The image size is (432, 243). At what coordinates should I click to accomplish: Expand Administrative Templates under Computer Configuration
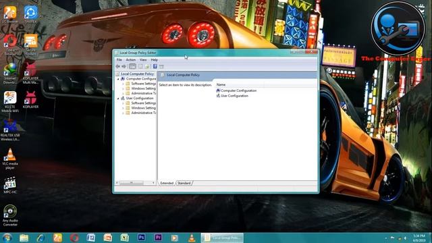123,93
